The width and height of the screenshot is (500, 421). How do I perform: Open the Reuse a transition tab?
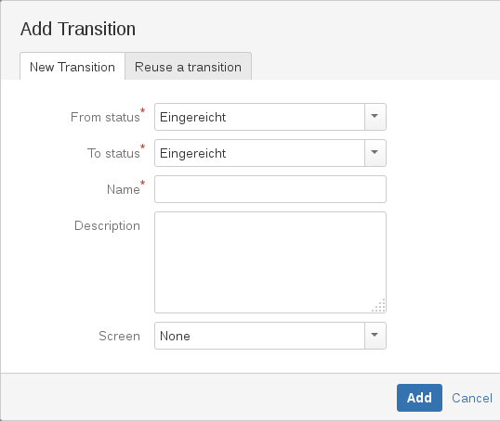(188, 67)
